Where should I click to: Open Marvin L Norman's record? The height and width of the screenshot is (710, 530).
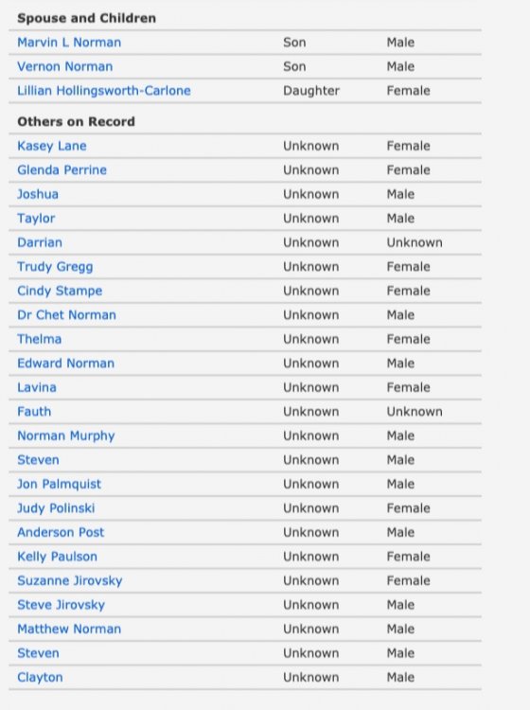69,43
